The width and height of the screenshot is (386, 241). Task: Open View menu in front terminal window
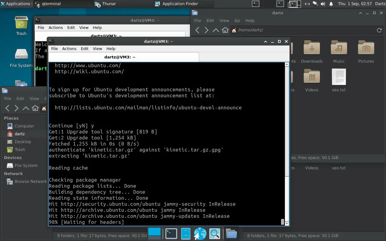[x=97, y=49]
